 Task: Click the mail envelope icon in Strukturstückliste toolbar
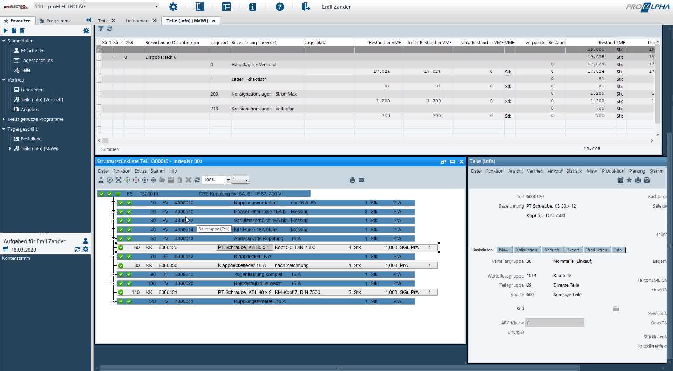pyautogui.click(x=361, y=180)
